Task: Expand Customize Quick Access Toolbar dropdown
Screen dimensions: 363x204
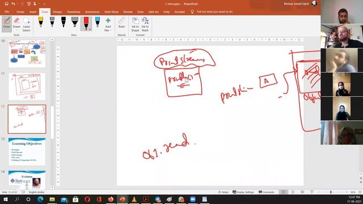Action: [44, 4]
